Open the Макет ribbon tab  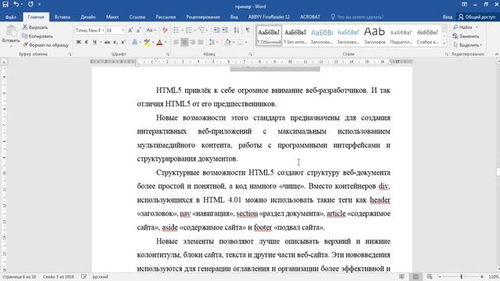point(112,17)
